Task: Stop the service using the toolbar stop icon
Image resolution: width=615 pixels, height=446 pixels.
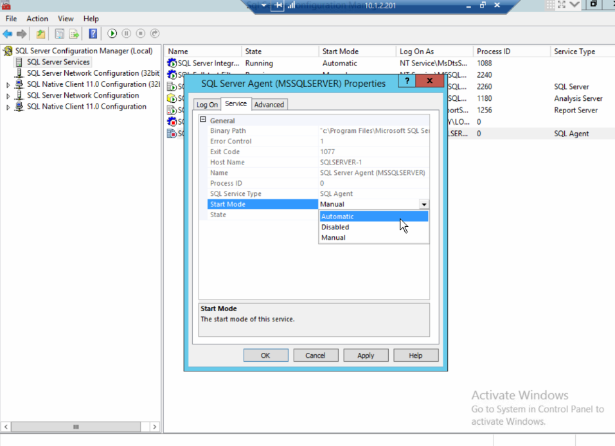Action: [x=140, y=33]
